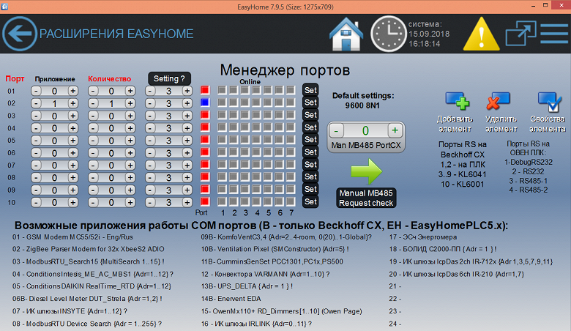The image size is (571, 331).
Task: Toggle Online box 7 for port 01
Action: [x=291, y=90]
